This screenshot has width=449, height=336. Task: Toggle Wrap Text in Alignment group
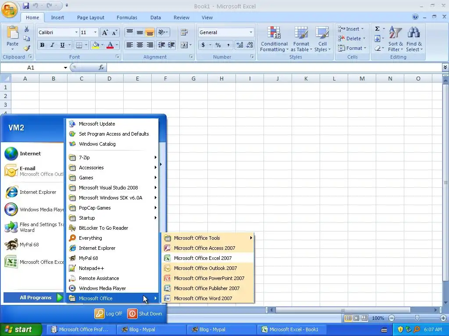184,32
